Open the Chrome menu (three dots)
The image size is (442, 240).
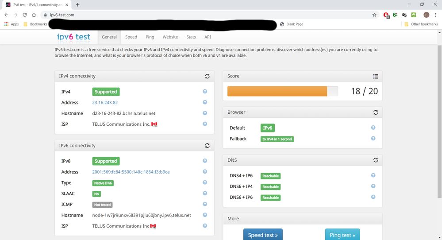436,15
